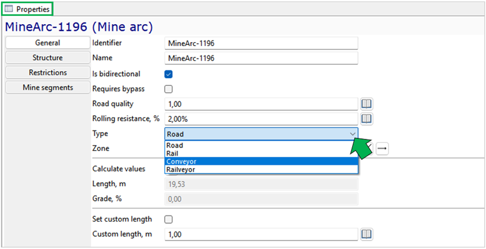Select the General section button
This screenshot has width=486, height=249.
[x=48, y=43]
